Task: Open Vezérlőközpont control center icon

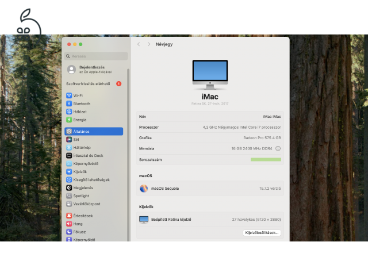Action: 69,204
